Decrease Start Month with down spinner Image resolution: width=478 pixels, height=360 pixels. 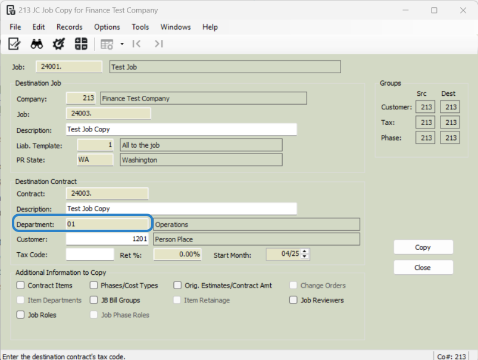click(x=305, y=256)
